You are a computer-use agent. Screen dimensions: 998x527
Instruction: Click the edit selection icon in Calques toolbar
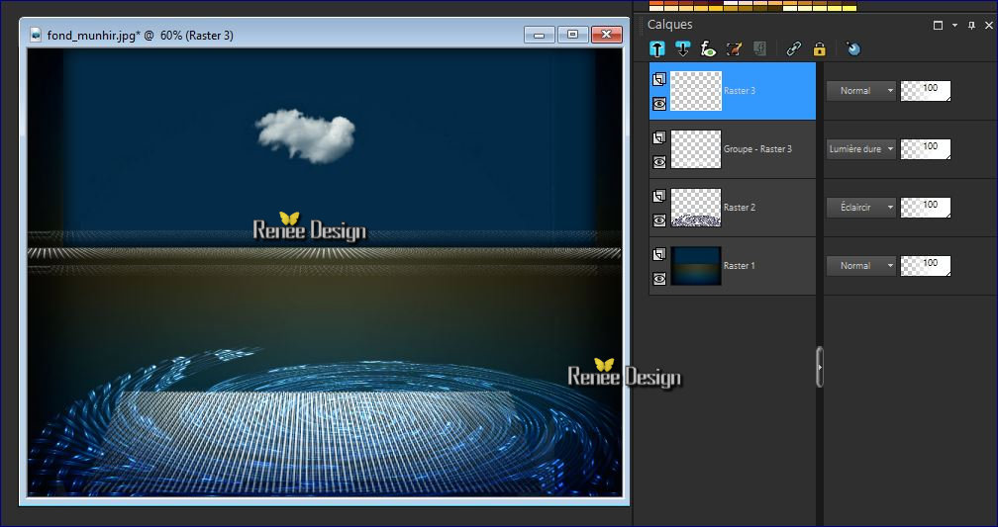[734, 49]
